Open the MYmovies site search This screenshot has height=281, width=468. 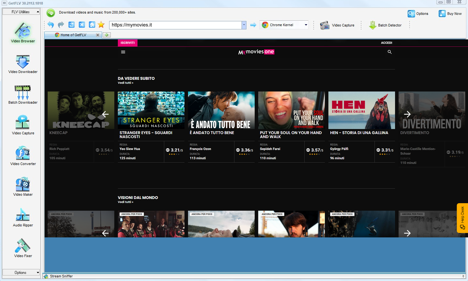click(390, 52)
